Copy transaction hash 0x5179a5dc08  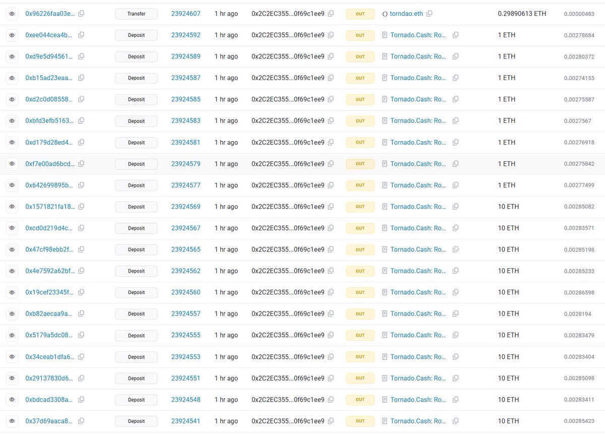click(81, 335)
